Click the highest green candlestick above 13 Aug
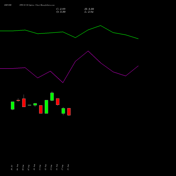This screenshot has width=176, height=176. tap(52, 96)
